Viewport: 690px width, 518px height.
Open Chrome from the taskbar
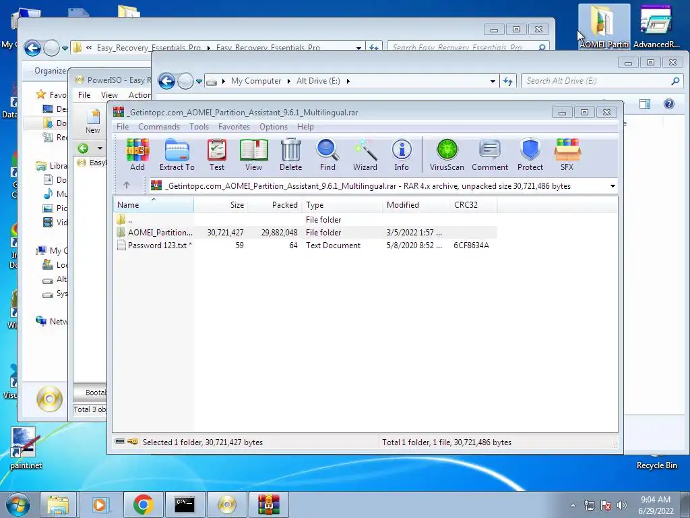pyautogui.click(x=143, y=505)
